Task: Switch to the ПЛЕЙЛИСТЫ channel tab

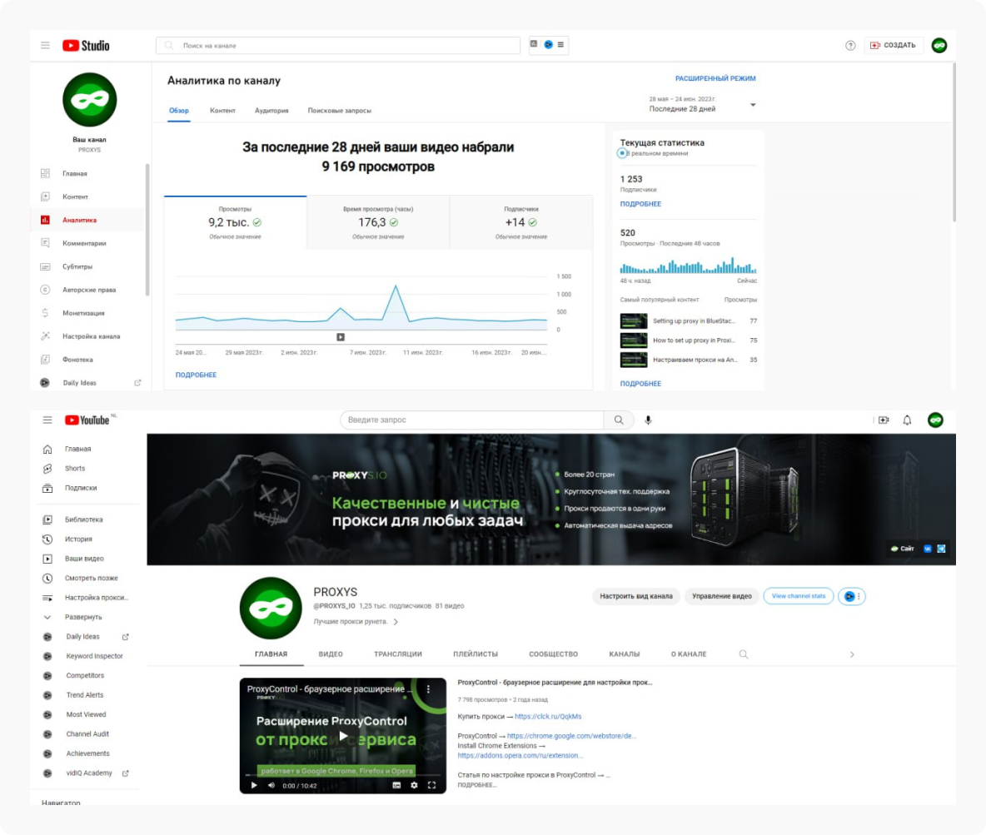Action: tap(476, 654)
